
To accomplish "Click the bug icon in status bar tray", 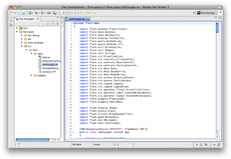I will click(206, 145).
